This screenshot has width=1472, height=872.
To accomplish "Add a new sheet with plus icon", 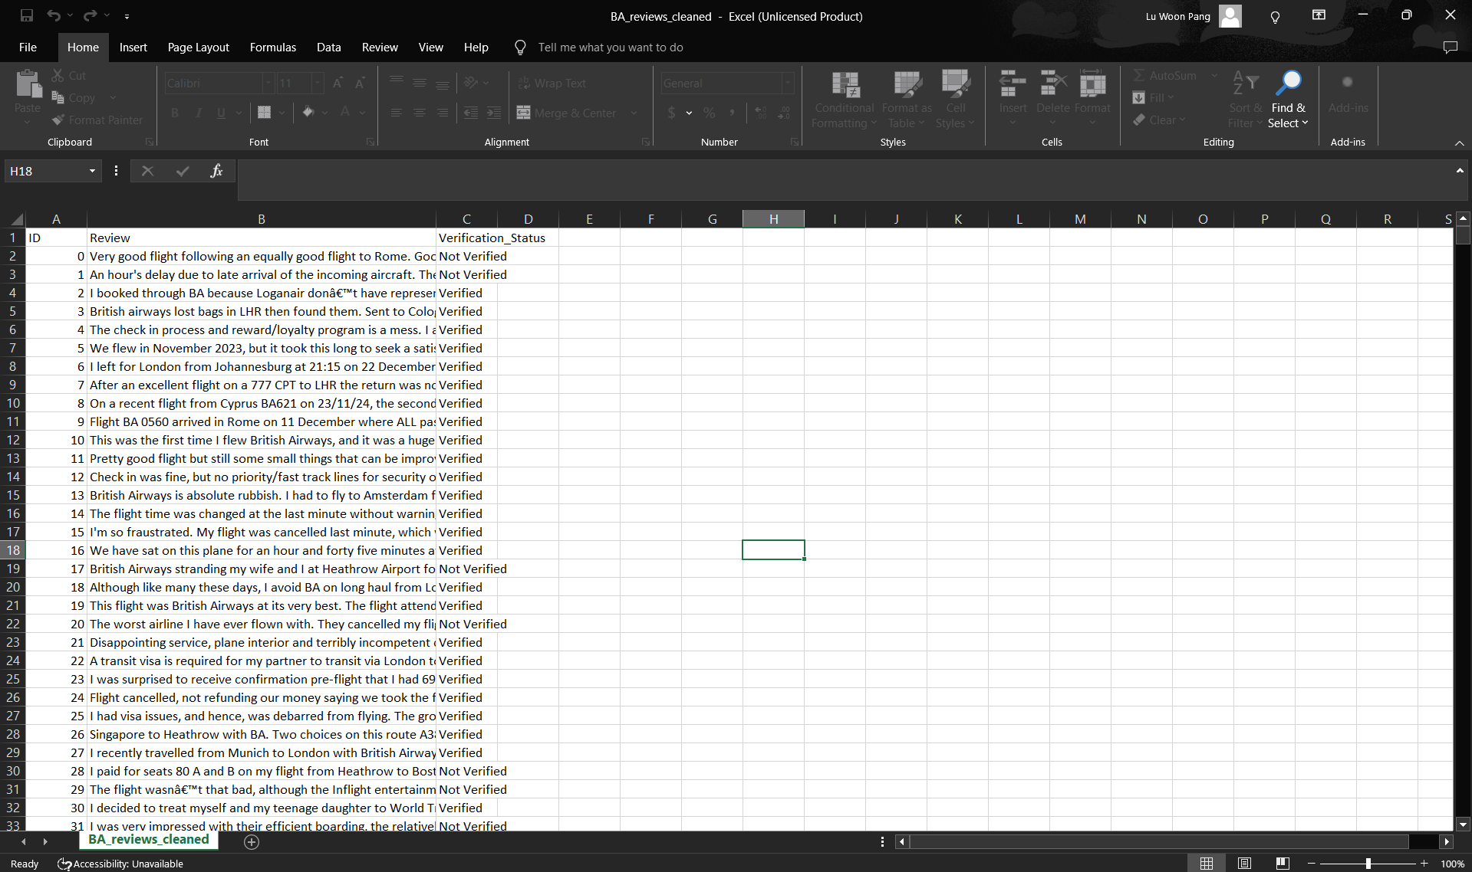I will coord(252,842).
